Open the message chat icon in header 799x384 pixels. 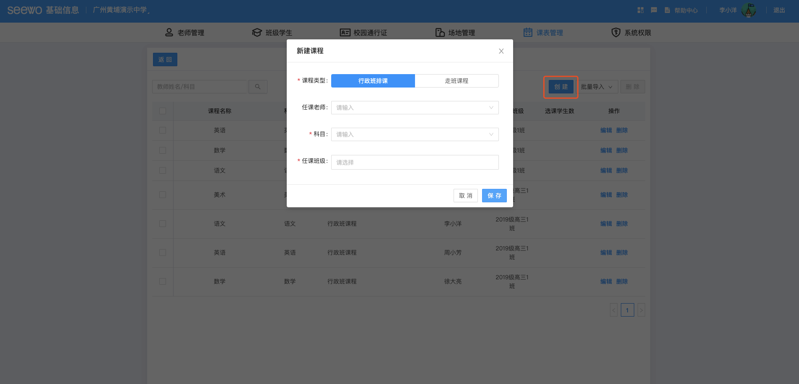click(654, 10)
